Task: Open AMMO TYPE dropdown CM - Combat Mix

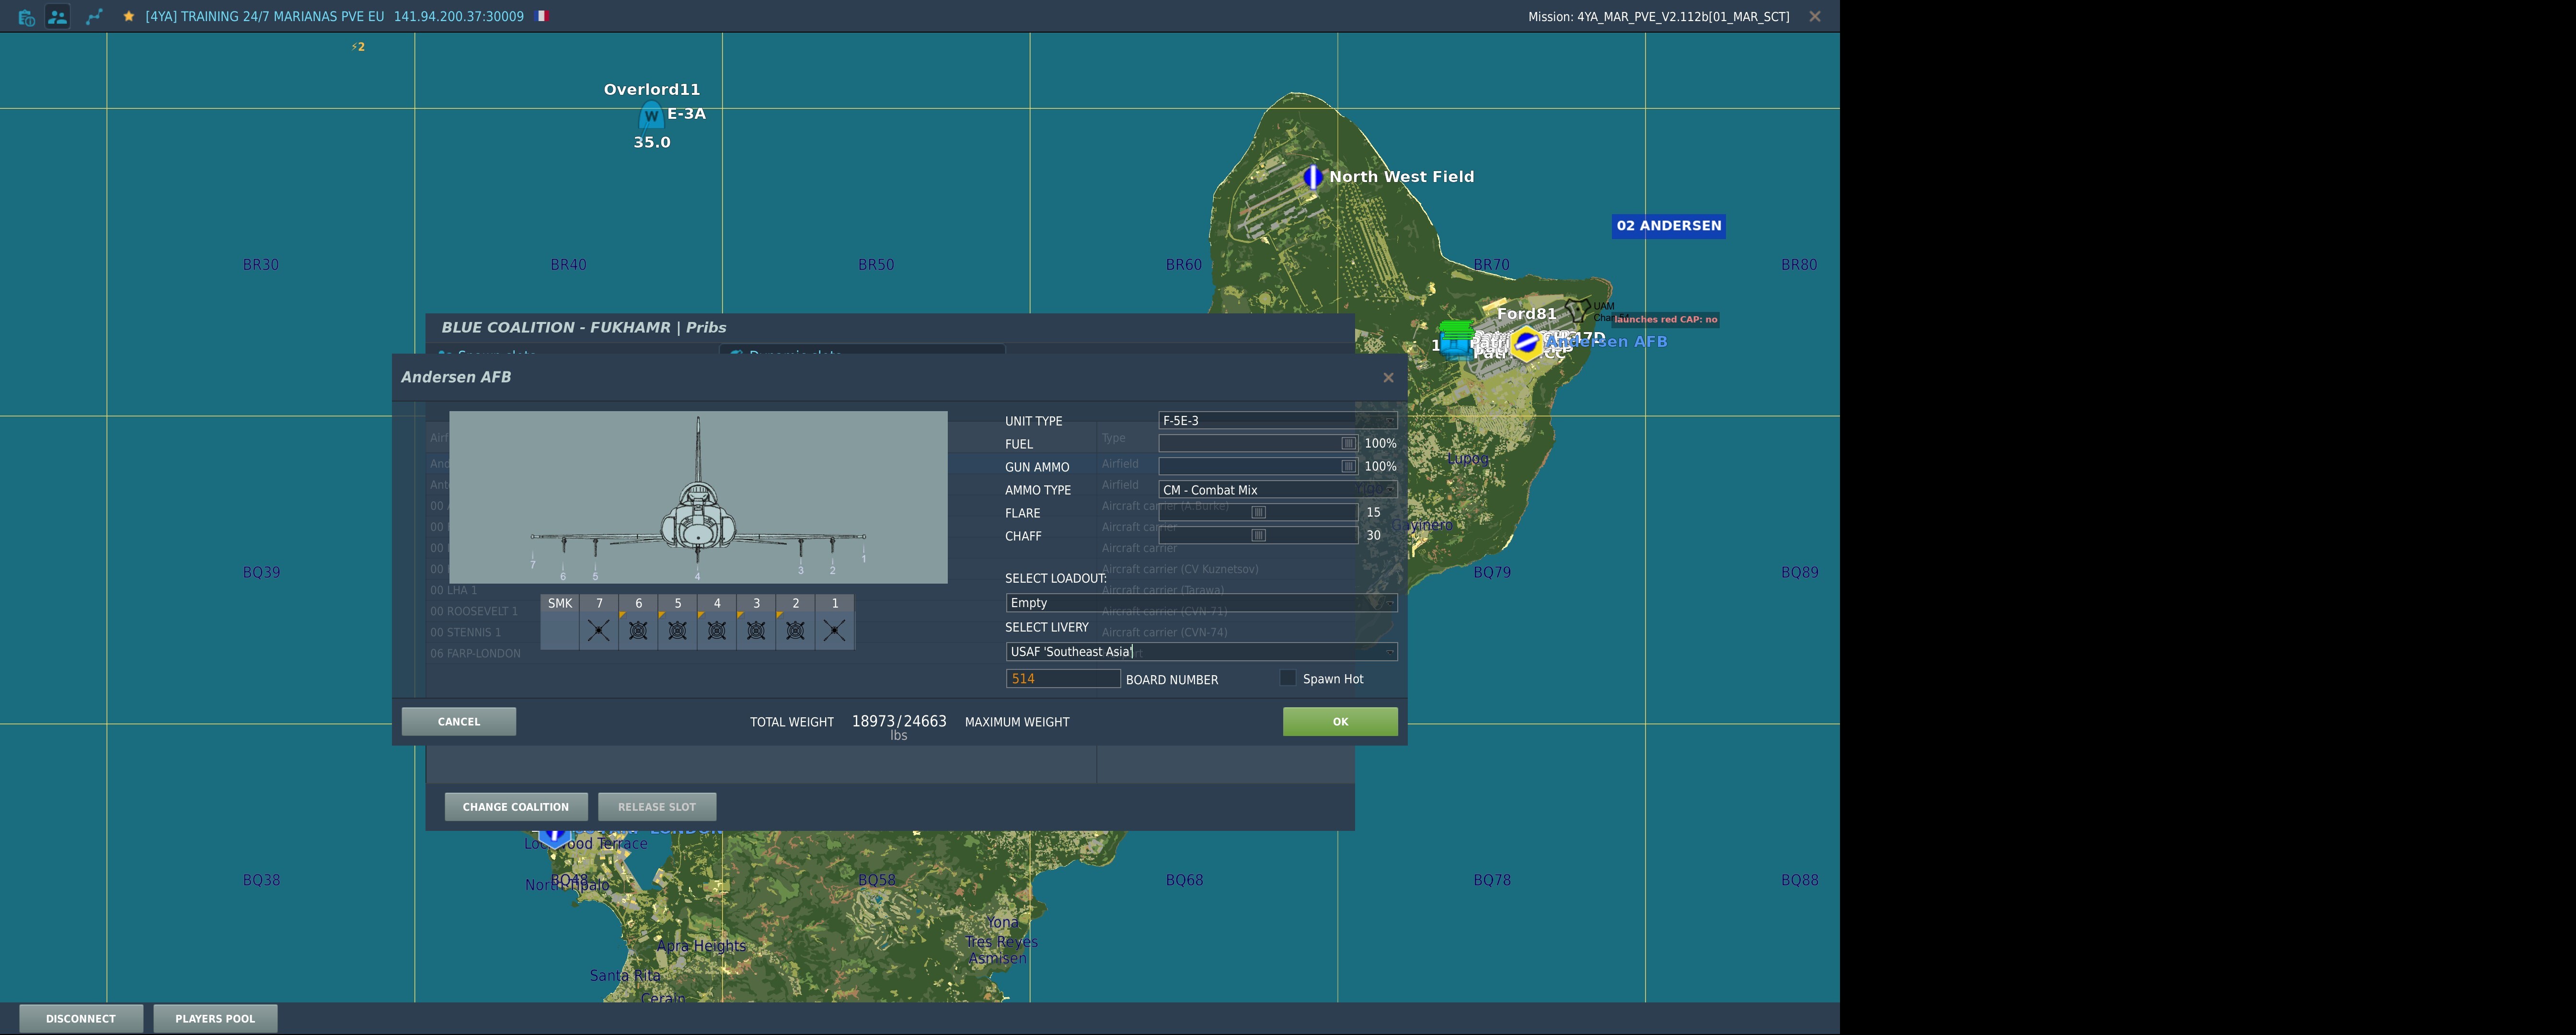Action: click(x=1277, y=490)
